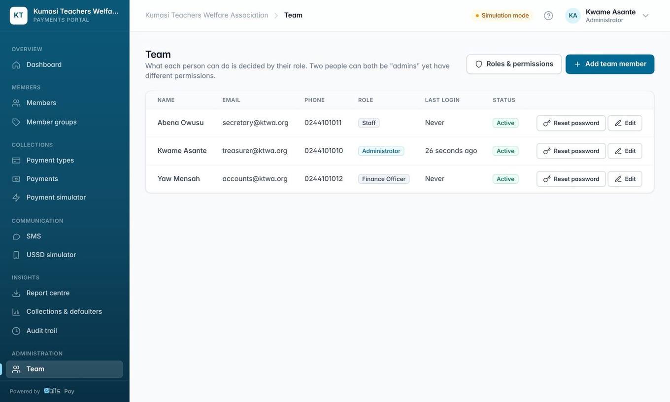Click the Payment simulator lightning icon

[16, 198]
